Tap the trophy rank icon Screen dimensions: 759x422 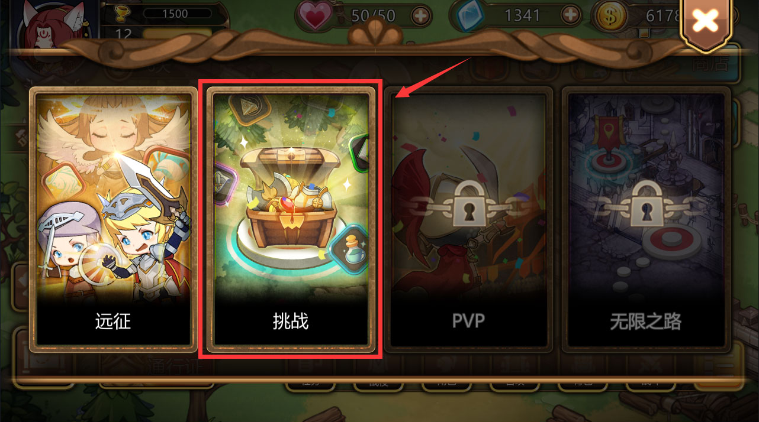123,13
